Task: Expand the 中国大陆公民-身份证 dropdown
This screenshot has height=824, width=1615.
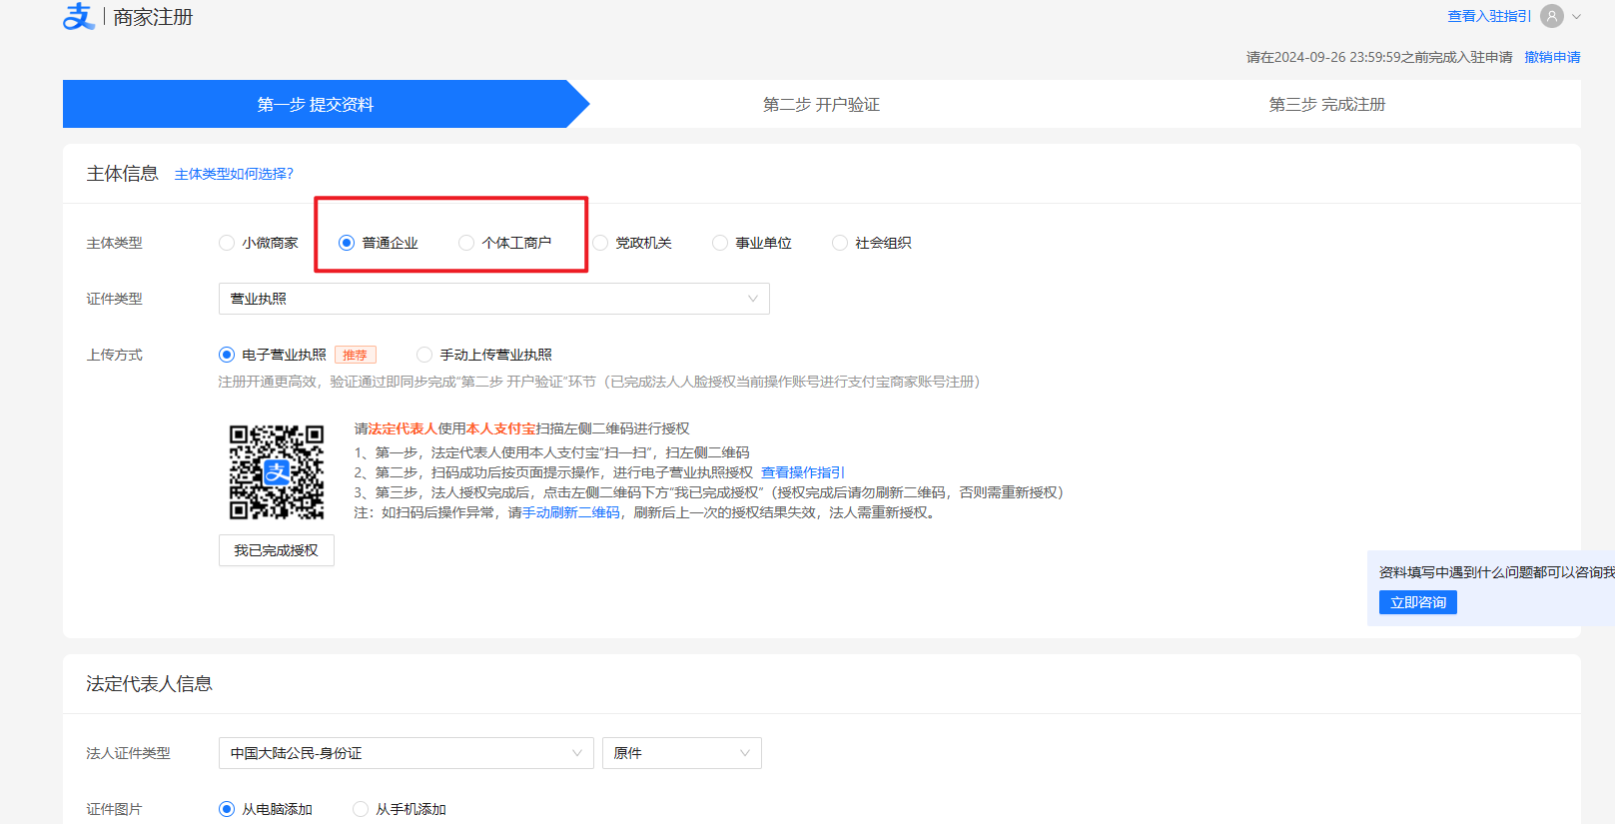Action: point(405,753)
